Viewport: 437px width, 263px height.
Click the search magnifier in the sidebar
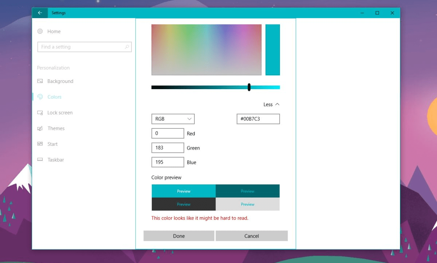126,47
